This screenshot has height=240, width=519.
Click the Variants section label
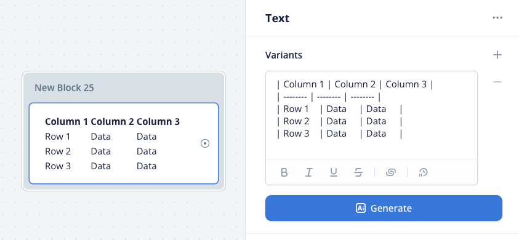pos(284,55)
